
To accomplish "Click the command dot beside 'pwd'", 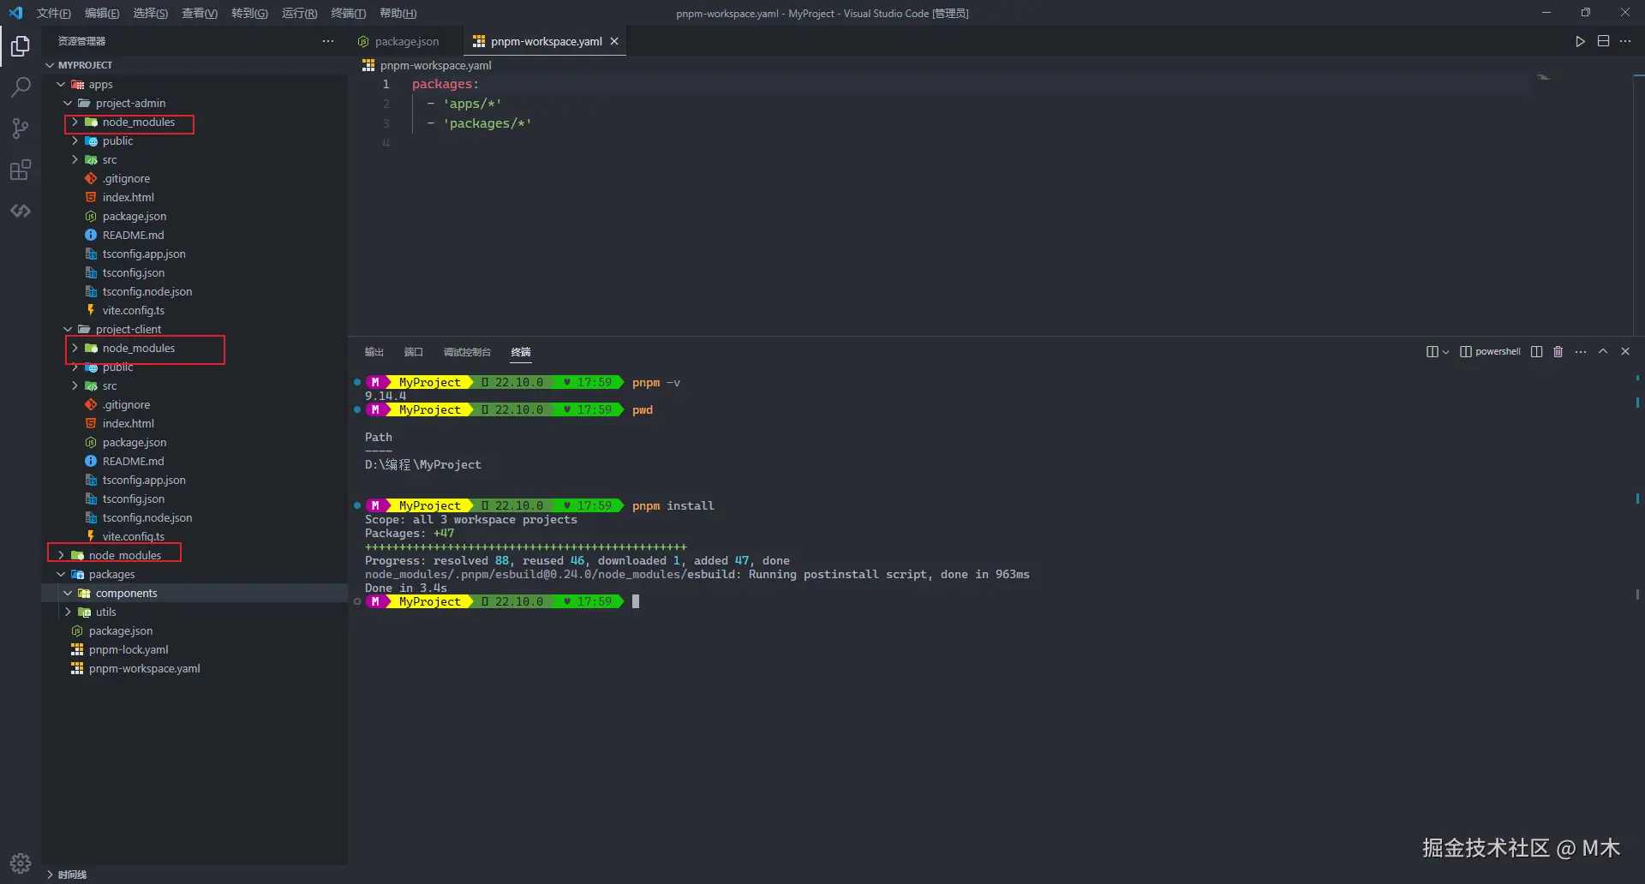I will click(357, 410).
